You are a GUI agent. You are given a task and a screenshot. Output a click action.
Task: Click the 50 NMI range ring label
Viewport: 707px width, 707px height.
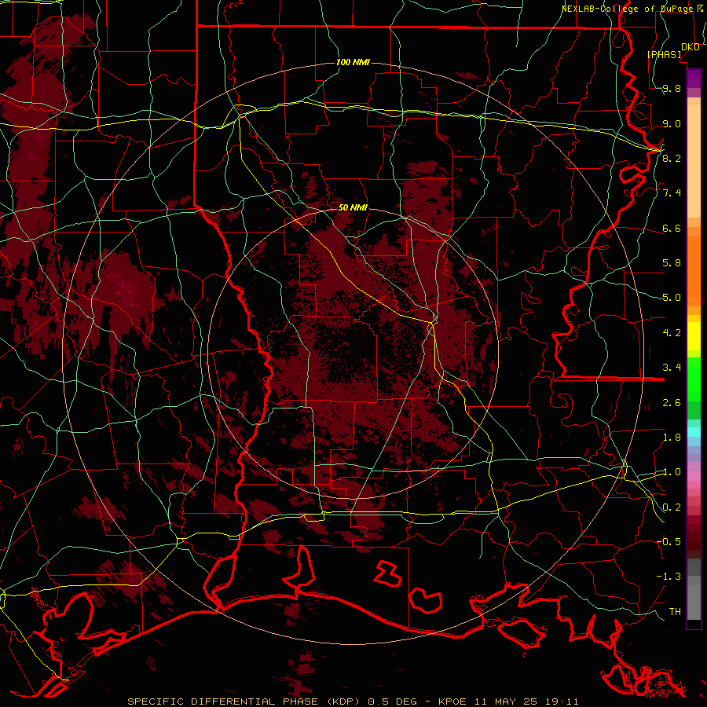(353, 207)
